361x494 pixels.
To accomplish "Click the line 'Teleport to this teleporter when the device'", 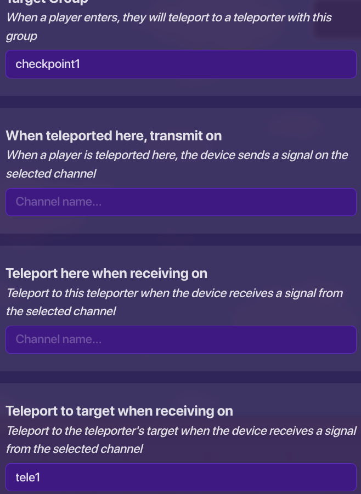I will point(174,293).
